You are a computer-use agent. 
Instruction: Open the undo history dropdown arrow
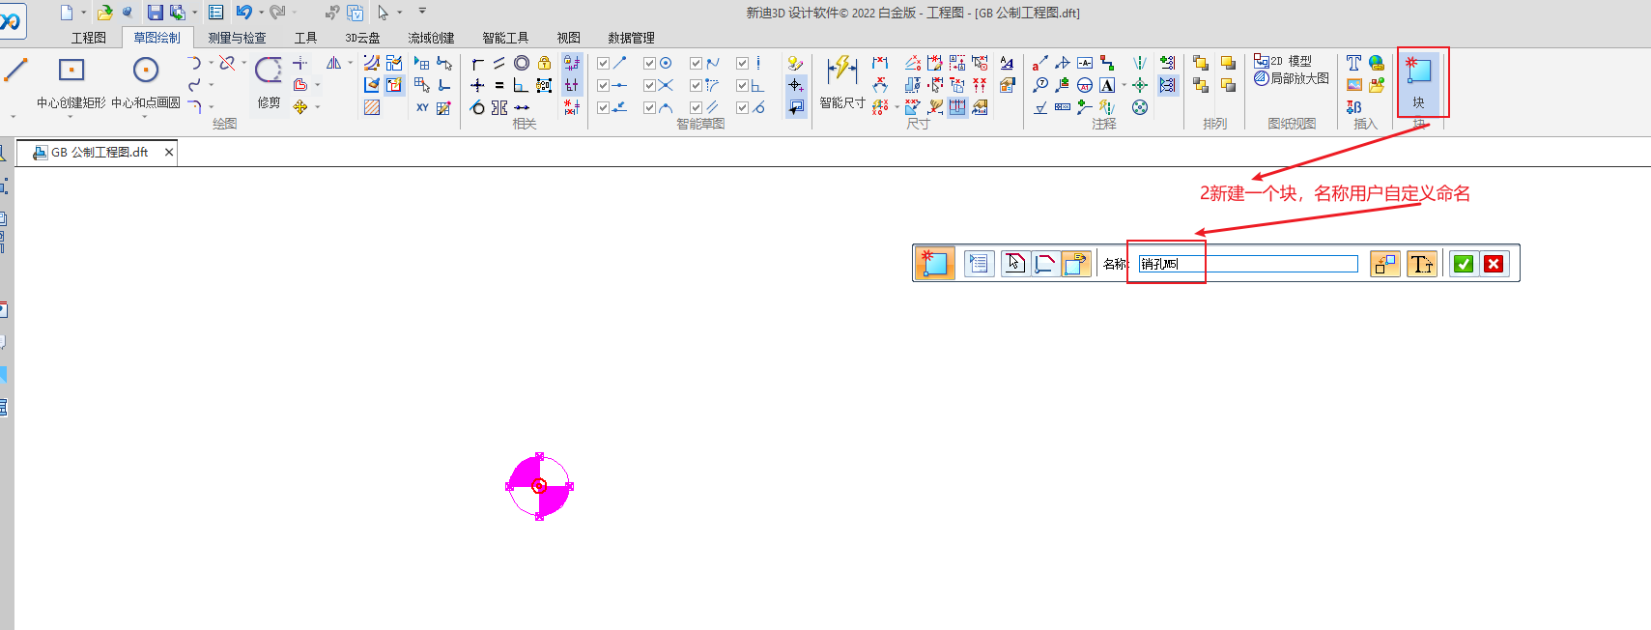[261, 13]
